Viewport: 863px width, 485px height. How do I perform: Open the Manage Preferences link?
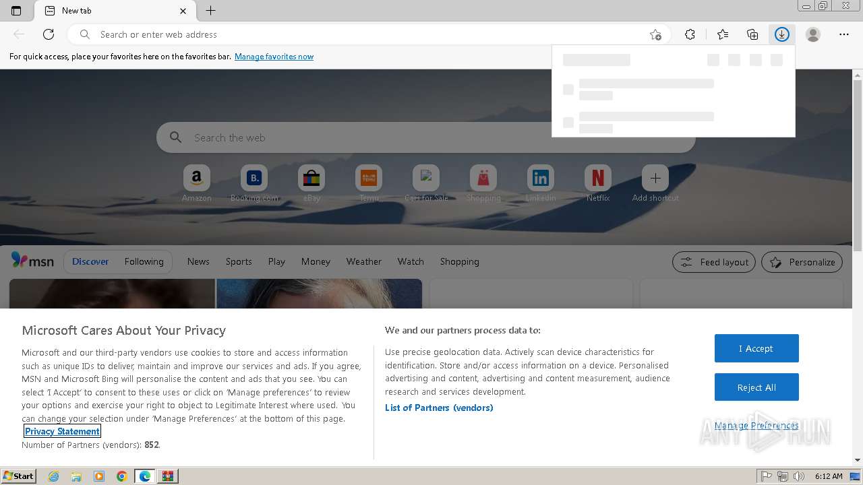[756, 426]
